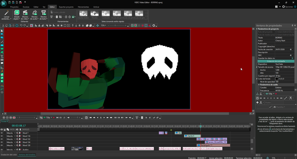Select the Scene 0 tab
297x159 pixels.
click(x=4, y=121)
